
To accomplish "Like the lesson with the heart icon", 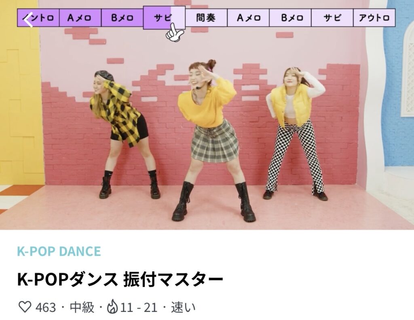I will tap(25, 307).
